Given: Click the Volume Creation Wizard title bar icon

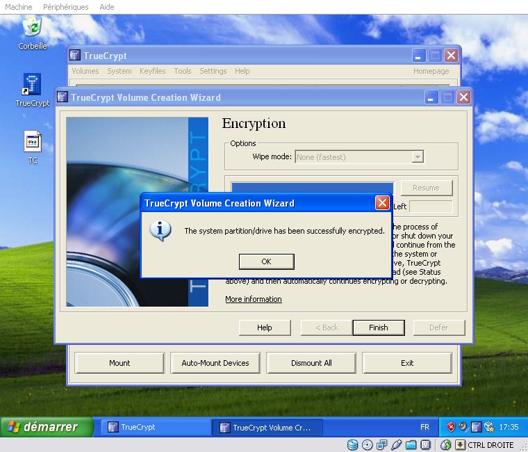Looking at the screenshot, I should pyautogui.click(x=63, y=97).
